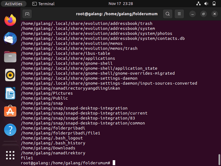Open the Terminal app menu in top bar
The width and height of the screenshot is (221, 166).
(x=43, y=4)
